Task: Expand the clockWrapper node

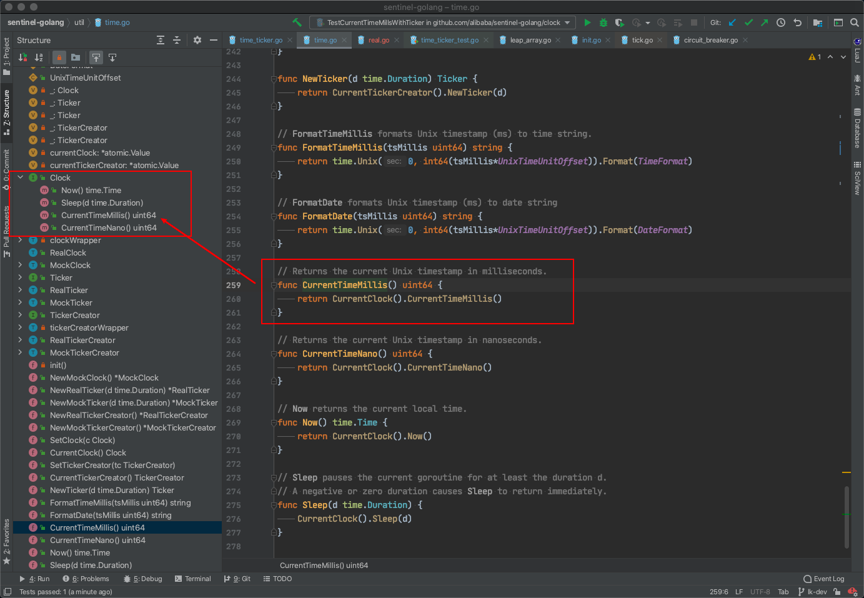Action: point(21,240)
